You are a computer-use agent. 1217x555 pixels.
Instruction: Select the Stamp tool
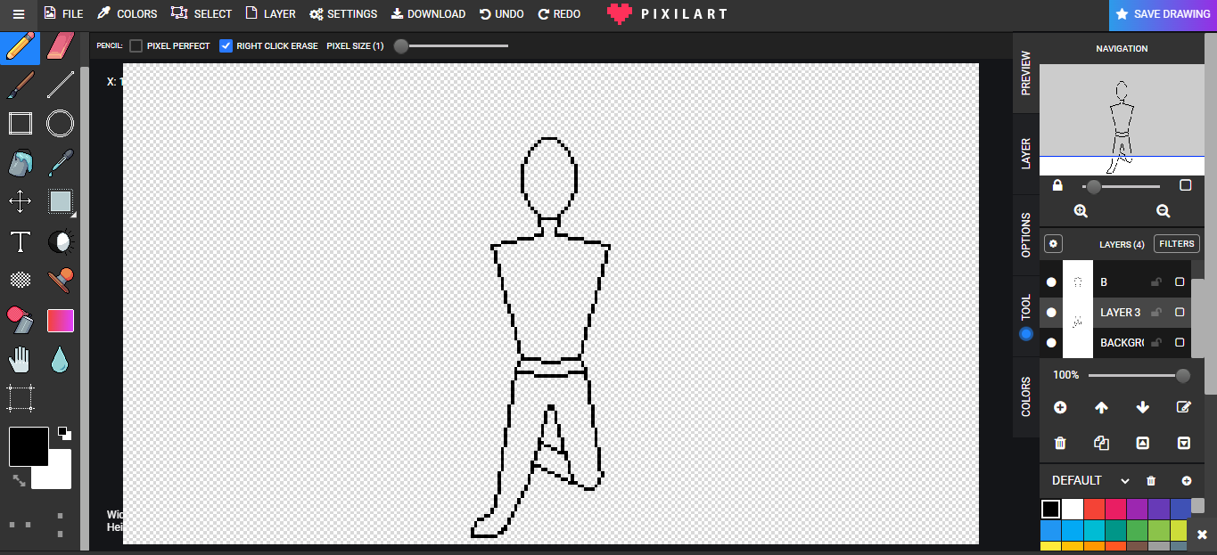60,280
